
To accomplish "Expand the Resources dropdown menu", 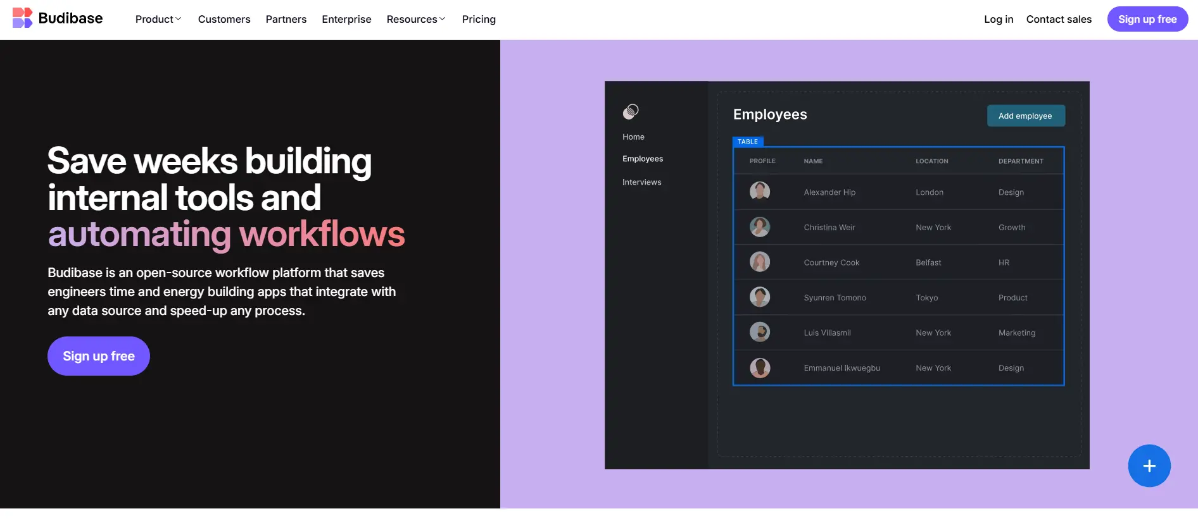I will coord(416,19).
